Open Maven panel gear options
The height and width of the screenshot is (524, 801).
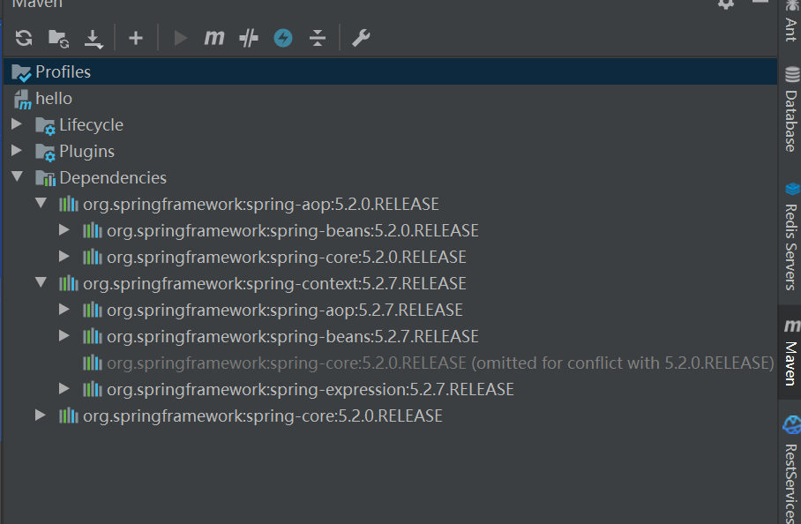point(726,4)
